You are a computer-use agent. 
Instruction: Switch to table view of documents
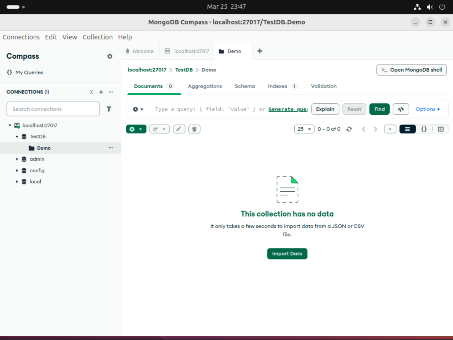[441, 129]
